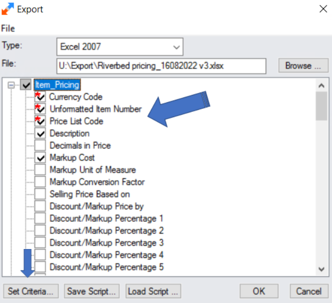Check the Selling Price Based on box
This screenshot has height=303, width=332.
40,194
